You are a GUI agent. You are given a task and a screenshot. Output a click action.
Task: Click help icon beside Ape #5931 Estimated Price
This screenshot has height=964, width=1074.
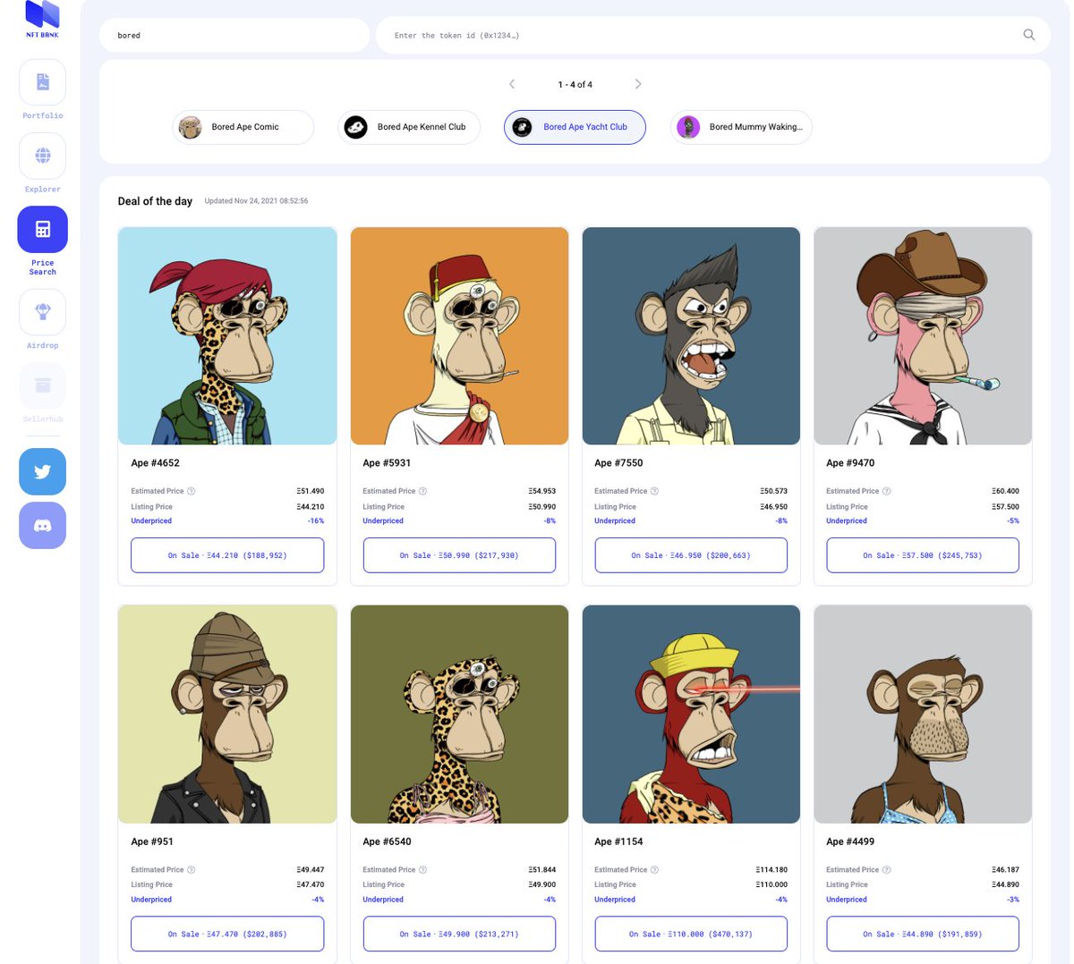coord(423,491)
